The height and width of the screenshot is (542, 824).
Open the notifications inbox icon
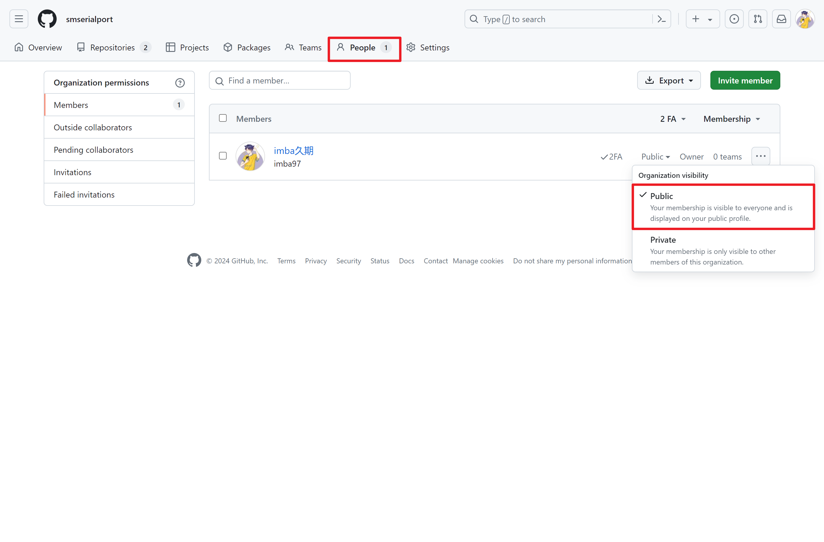[x=781, y=19]
